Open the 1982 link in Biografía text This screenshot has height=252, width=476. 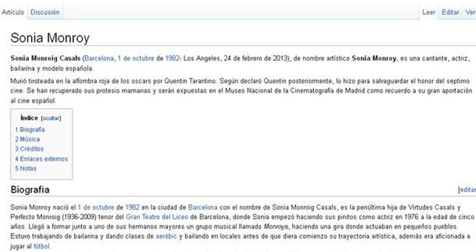coord(132,207)
